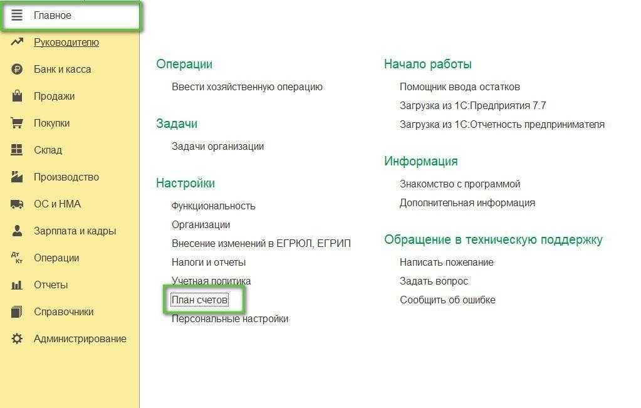Screen dimensions: 641x408
Task: Click the factory icon for Производство
Action: click(x=17, y=177)
